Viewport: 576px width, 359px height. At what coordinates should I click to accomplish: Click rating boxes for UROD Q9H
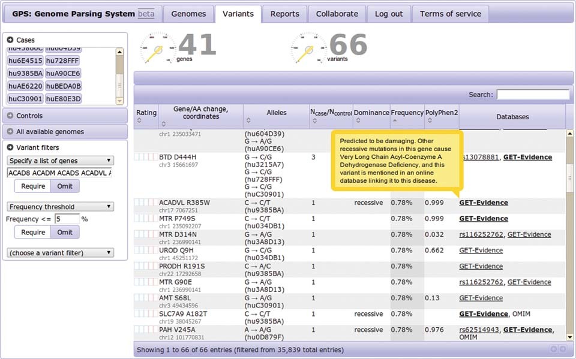click(x=146, y=250)
